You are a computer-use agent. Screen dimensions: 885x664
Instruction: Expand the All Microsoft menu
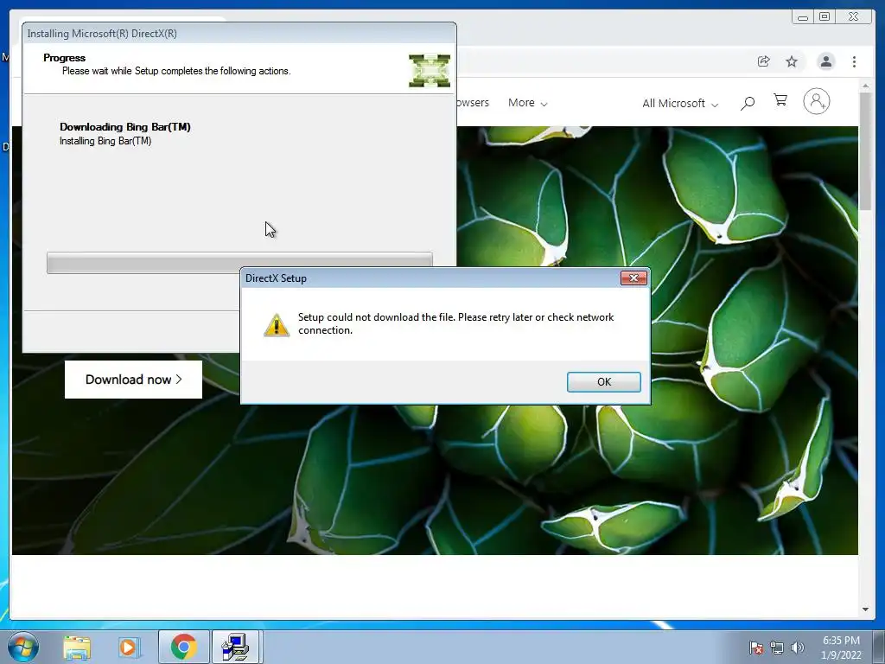point(680,104)
